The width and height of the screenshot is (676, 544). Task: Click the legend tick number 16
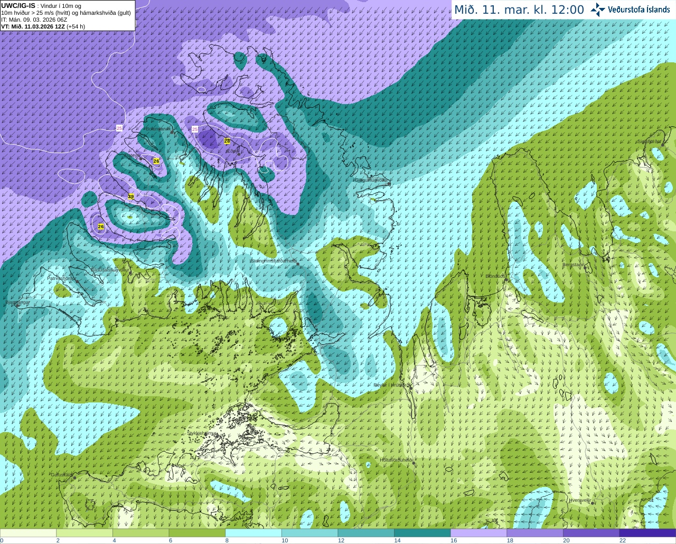coord(453,540)
